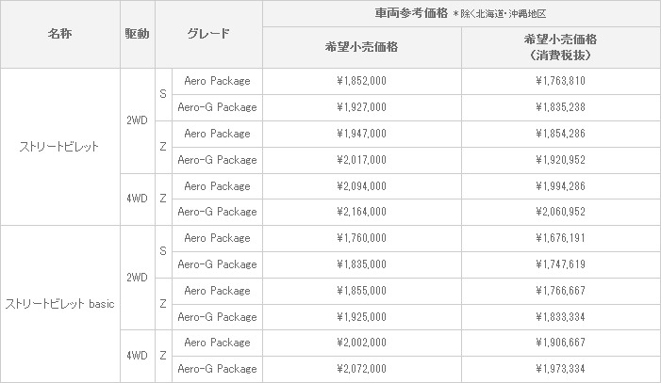Click the ¥1,947,000 price cell
The width and height of the screenshot is (661, 383).
362,134
